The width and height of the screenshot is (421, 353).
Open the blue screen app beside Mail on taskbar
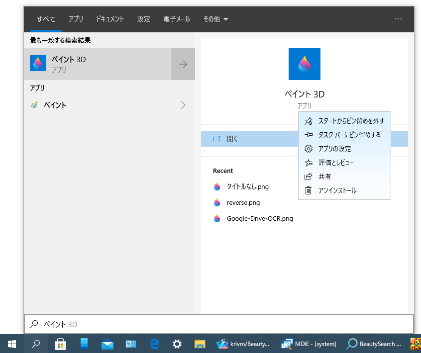131,344
